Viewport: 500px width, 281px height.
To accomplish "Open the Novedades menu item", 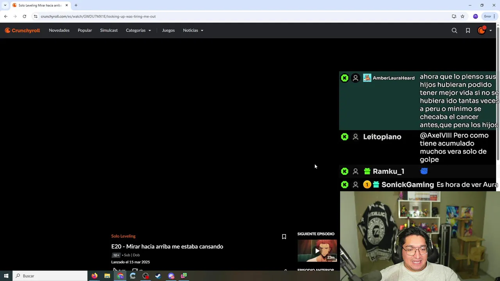I will [59, 30].
